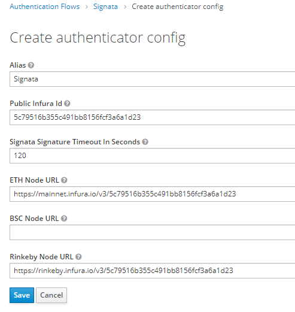Click into the Signature Timeout In Seconds field
This screenshot has width=295, height=312.
point(153,156)
